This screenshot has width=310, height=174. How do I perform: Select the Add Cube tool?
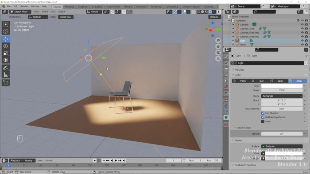tap(6, 83)
